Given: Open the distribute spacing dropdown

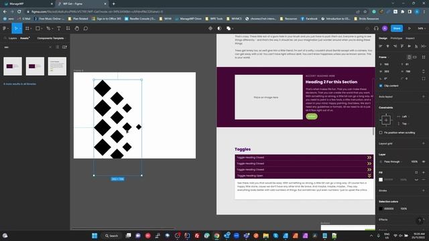Looking at the screenshot, I should [x=424, y=46].
